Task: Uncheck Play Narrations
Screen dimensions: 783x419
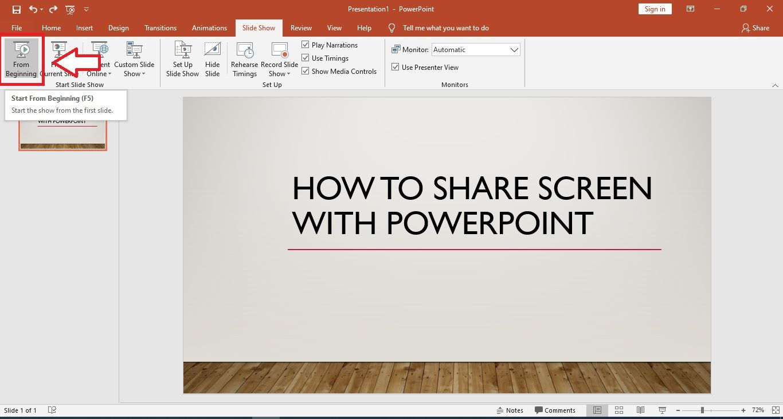Action: (x=306, y=45)
